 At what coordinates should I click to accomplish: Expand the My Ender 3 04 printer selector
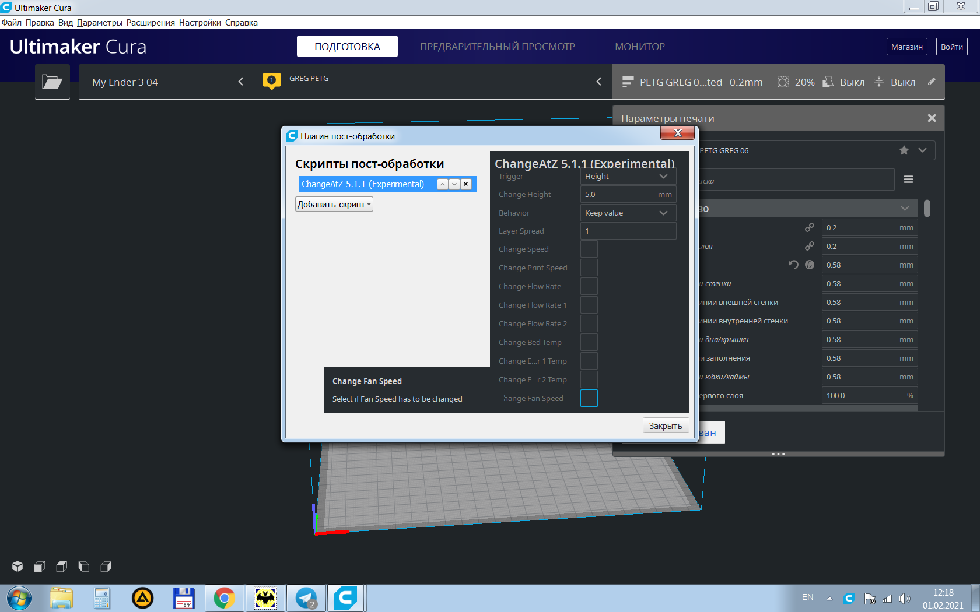point(166,82)
